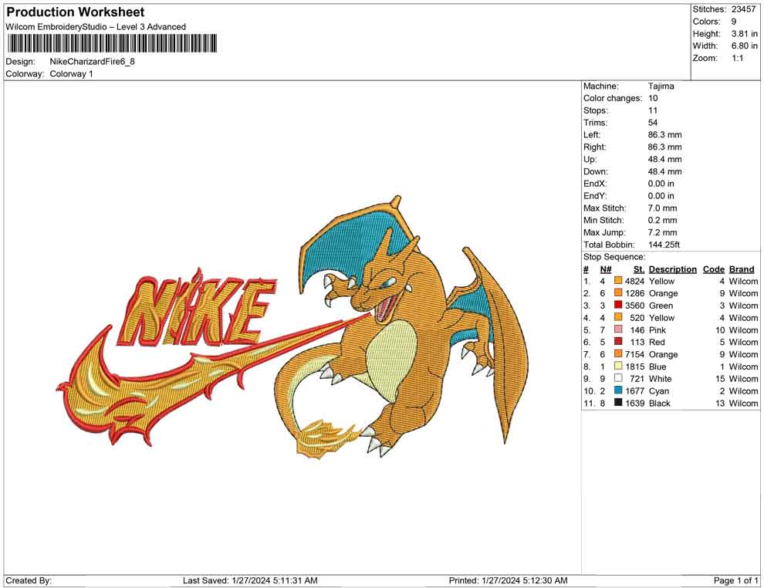Click the Zoom value 1:1
This screenshot has height=588, width=764.
[738, 58]
